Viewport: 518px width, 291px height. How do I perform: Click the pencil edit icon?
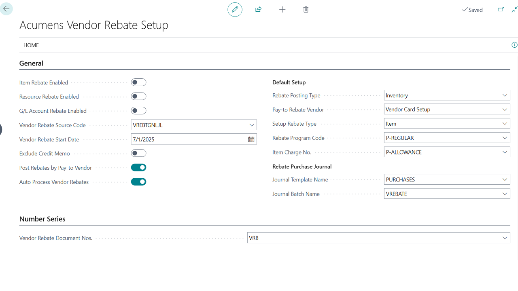click(x=235, y=9)
